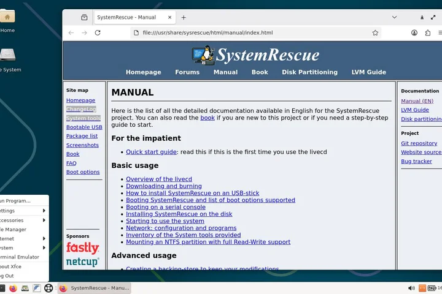Screen dimensions: 442x294
Task: Click the fastly sponsor logo
Action: (83, 248)
